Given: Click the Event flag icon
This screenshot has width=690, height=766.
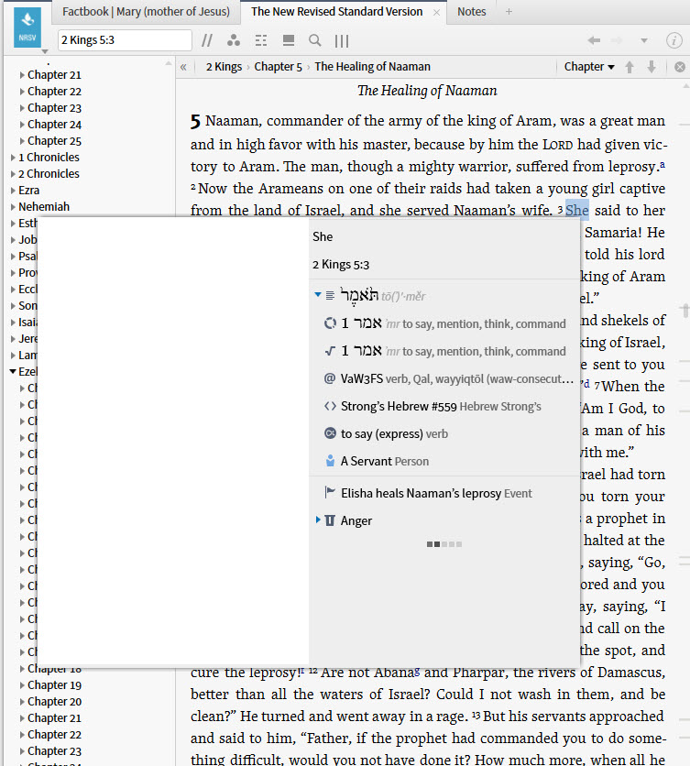Looking at the screenshot, I should [331, 492].
